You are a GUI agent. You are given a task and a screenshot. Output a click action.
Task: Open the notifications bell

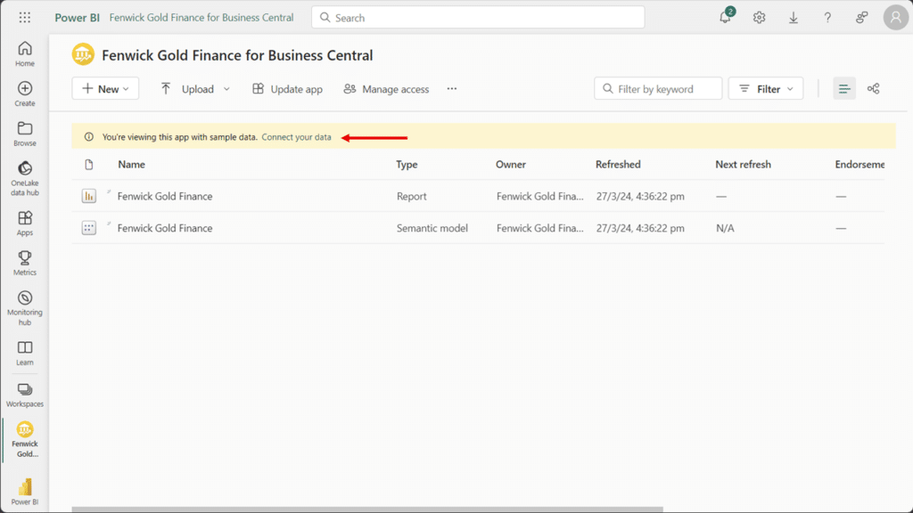725,18
